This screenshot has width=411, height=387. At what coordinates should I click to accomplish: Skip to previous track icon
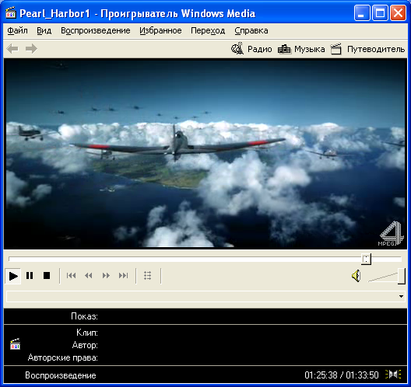pos(71,276)
